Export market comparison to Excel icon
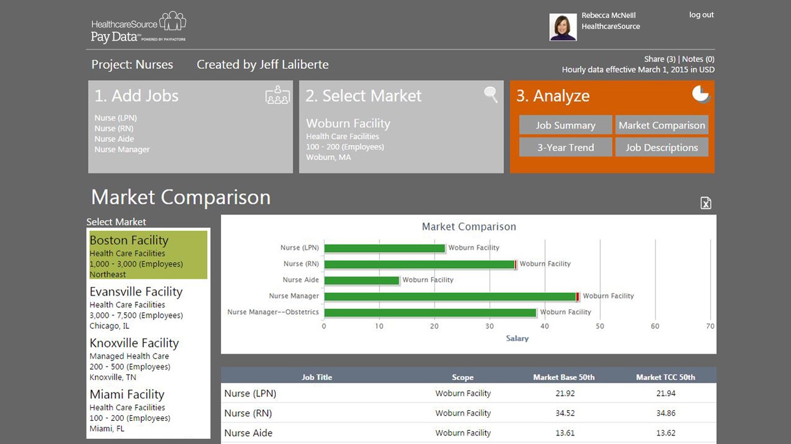Viewport: 791px width, 444px height. [x=706, y=203]
